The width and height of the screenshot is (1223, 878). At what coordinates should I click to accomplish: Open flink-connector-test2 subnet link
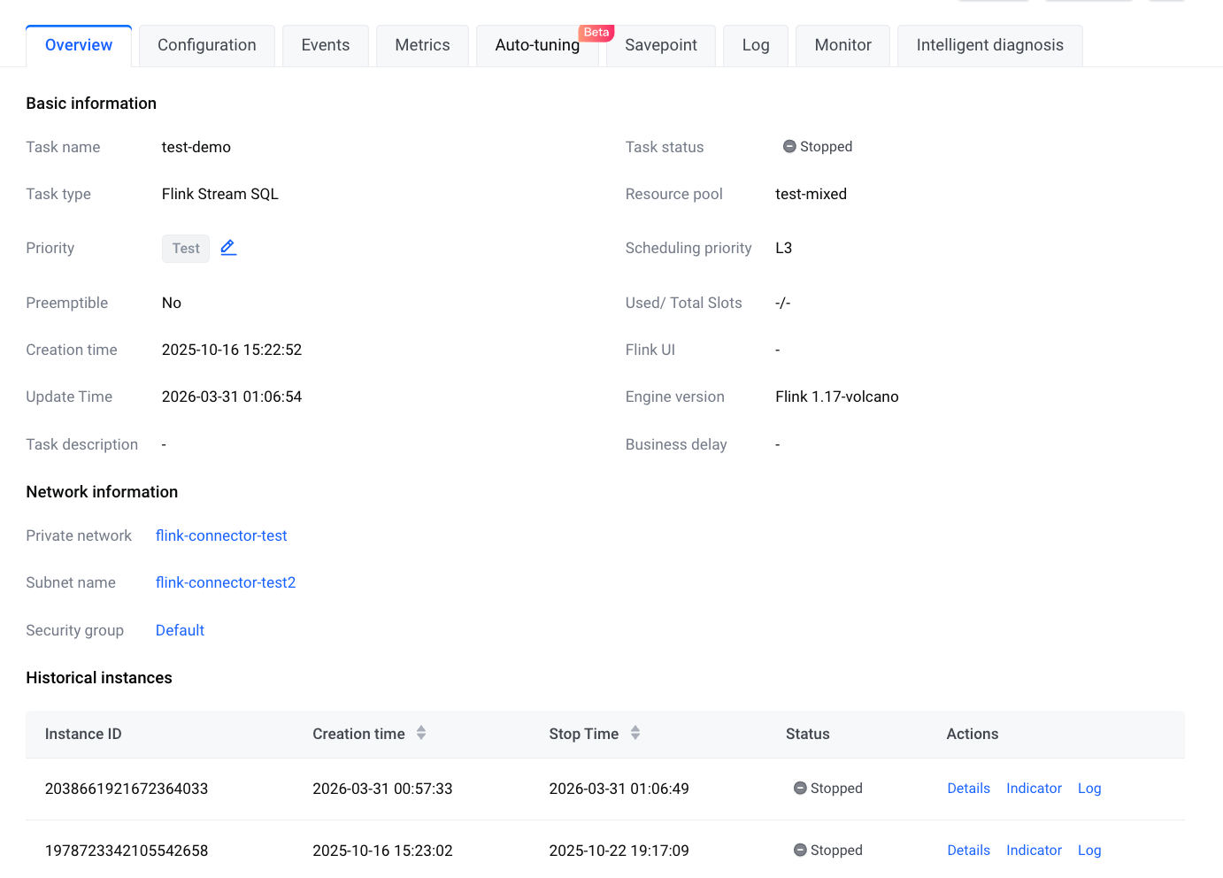[x=226, y=582]
